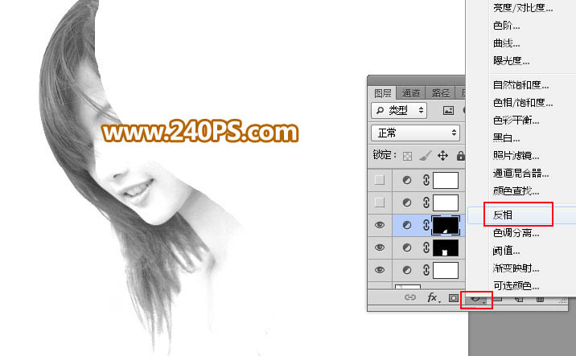Select 通道混合器 menu entry
Screen dimensions: 576x356
click(521, 174)
